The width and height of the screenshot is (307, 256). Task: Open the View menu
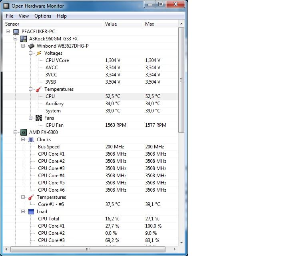coord(24,16)
